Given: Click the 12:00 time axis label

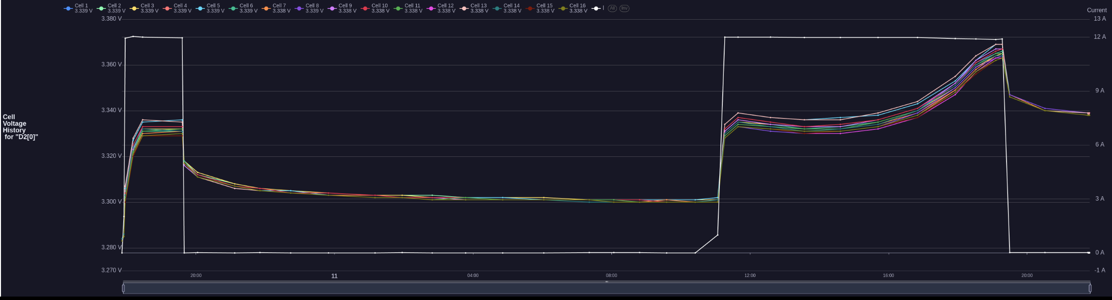Looking at the screenshot, I should (749, 275).
